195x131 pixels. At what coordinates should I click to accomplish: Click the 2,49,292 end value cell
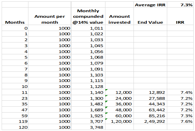[x=150, y=121]
